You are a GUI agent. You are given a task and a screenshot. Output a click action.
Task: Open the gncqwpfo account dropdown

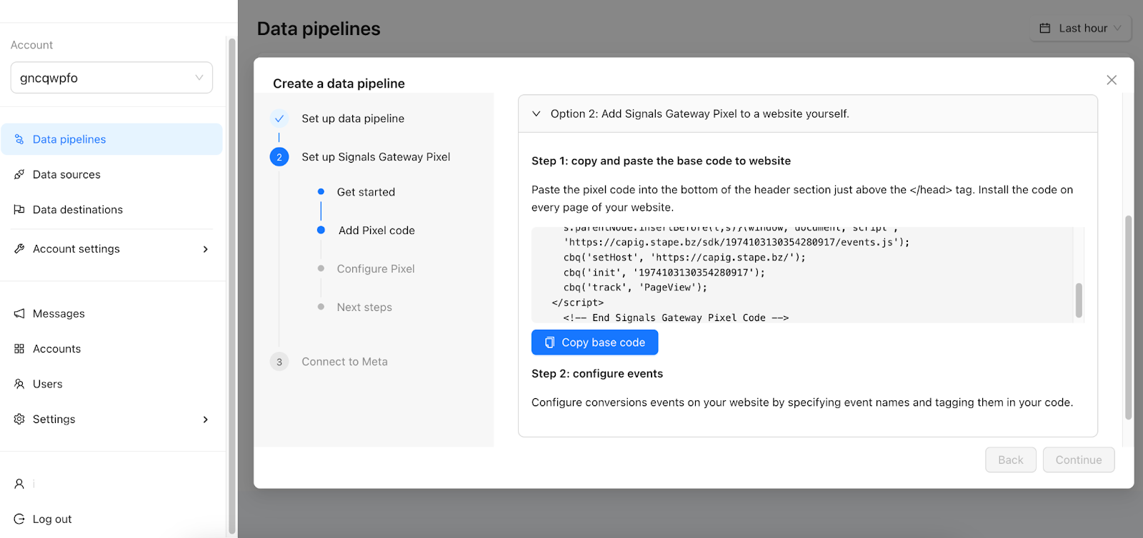pos(111,78)
